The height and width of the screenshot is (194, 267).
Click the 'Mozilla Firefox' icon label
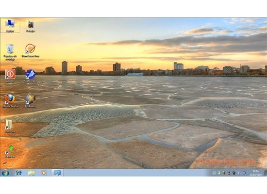10,106
